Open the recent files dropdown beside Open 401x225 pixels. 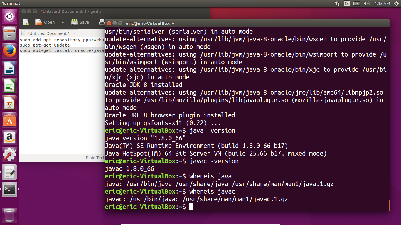click(63, 22)
